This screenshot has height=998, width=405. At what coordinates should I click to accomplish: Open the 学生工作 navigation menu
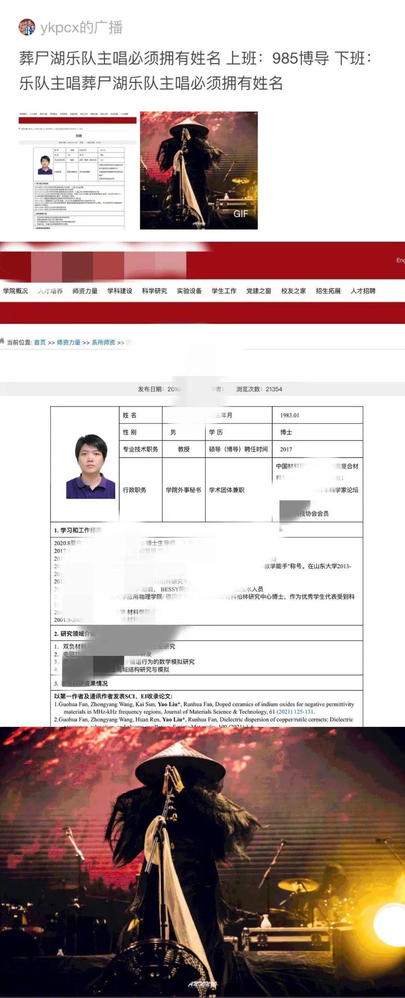(x=224, y=291)
